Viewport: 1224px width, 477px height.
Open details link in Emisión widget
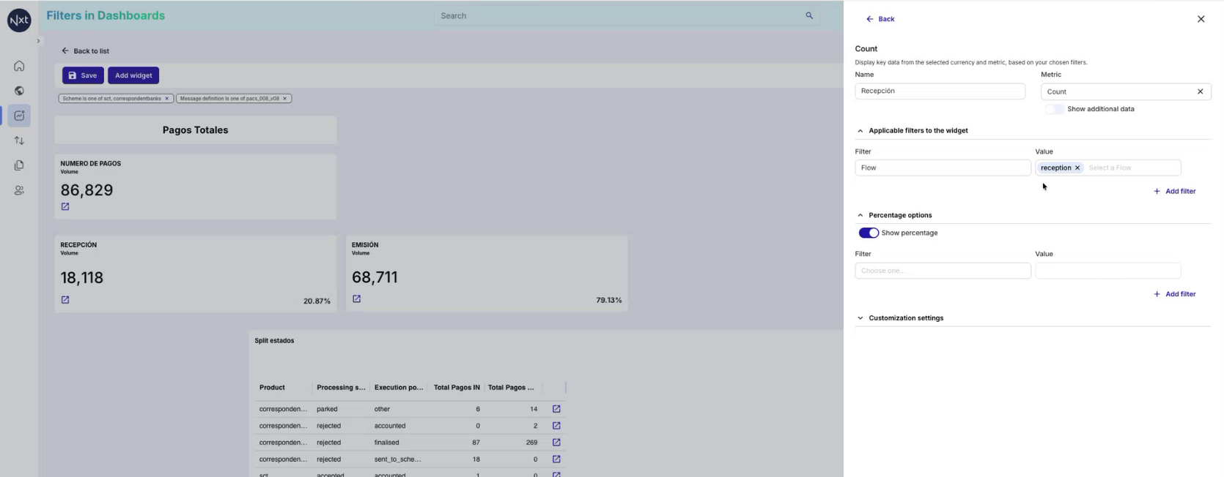pos(357,298)
